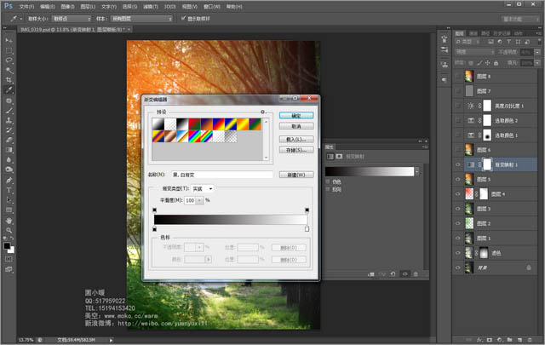Viewport: 545px width, 345px height.
Task: Click the rainbow spectrum gradient preset
Action: click(x=194, y=137)
